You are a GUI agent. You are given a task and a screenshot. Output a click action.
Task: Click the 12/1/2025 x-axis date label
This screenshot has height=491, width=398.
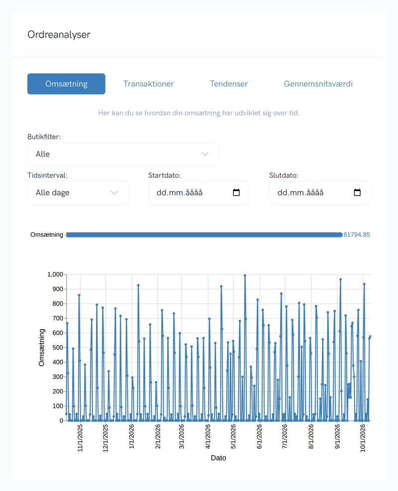[105, 438]
